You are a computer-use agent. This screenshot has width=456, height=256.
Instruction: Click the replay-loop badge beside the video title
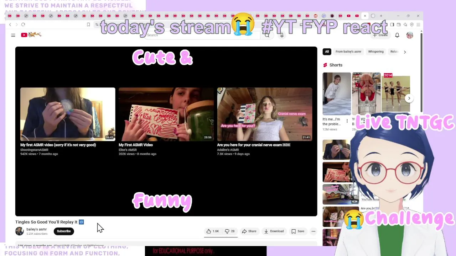click(x=81, y=222)
